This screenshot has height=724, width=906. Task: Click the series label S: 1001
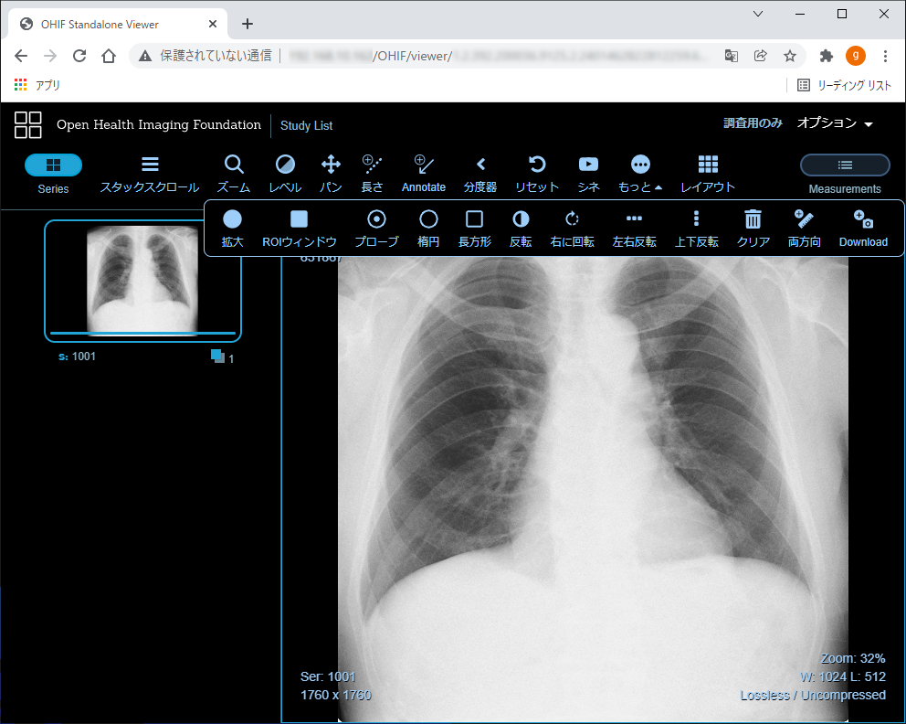pyautogui.click(x=77, y=357)
